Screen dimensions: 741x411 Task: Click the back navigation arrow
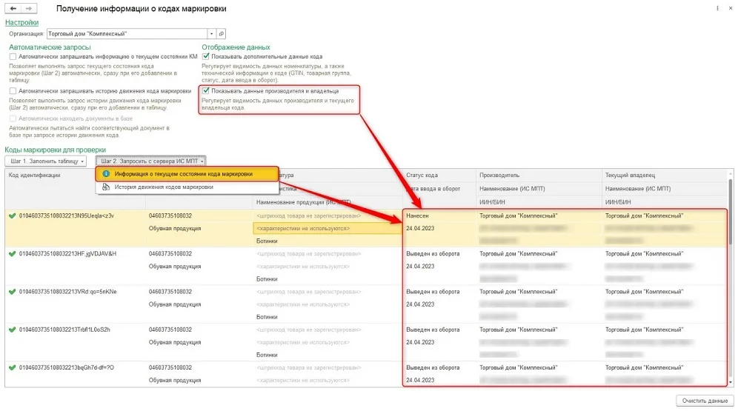[x=13, y=8]
